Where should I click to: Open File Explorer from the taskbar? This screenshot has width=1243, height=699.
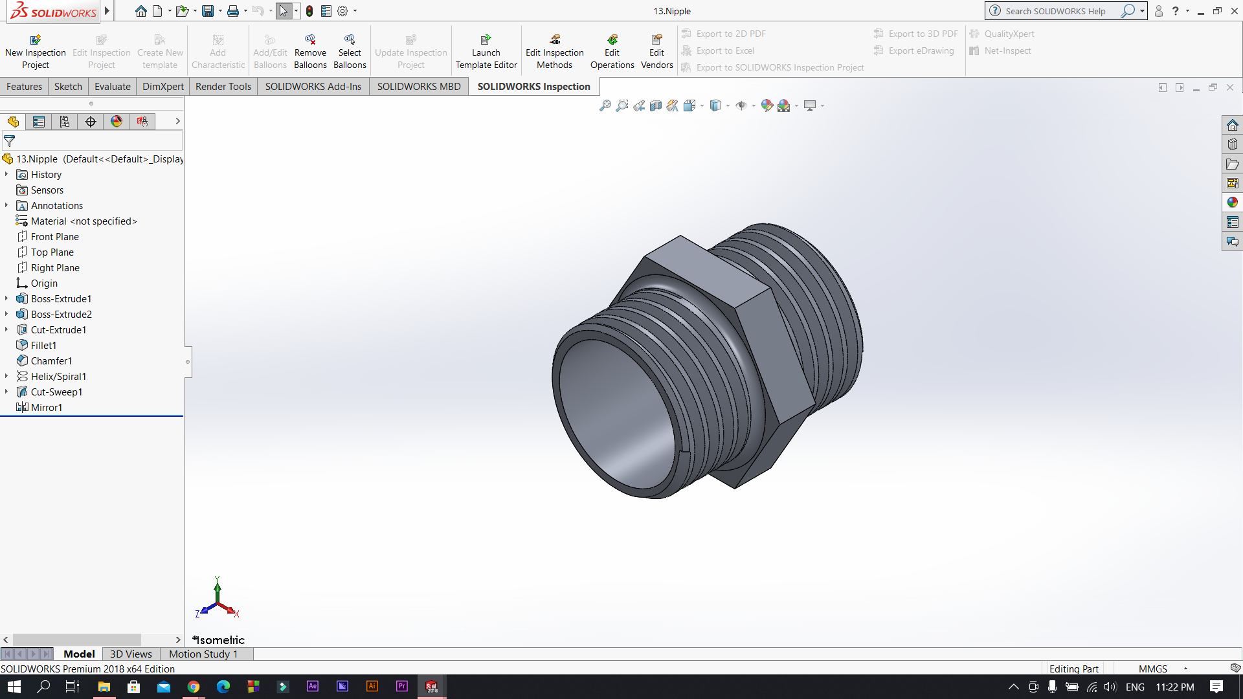pos(104,687)
